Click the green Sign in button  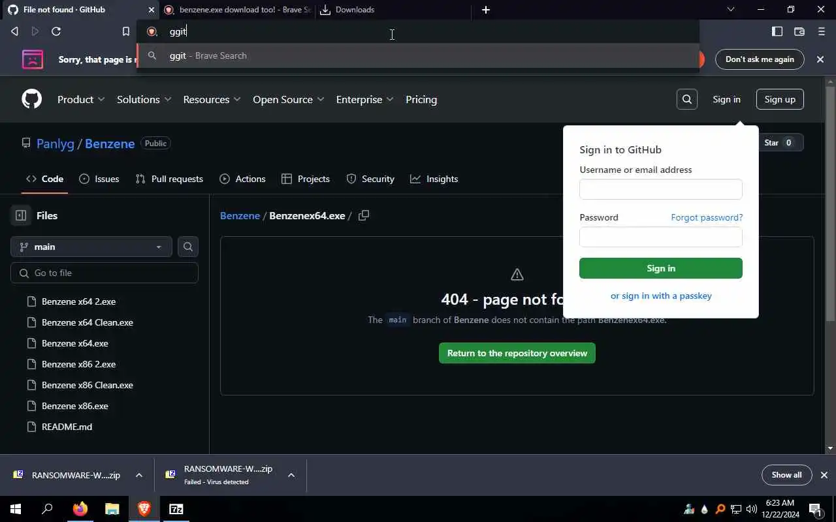coord(661,268)
